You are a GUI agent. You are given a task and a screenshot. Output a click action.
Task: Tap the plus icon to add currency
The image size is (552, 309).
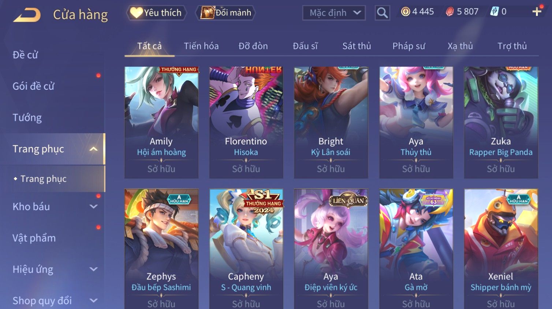tap(537, 12)
